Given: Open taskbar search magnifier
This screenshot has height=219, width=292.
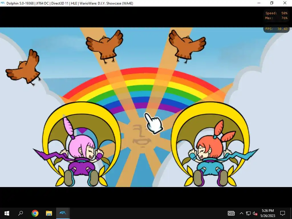Looking at the screenshot, I should click(21, 213).
